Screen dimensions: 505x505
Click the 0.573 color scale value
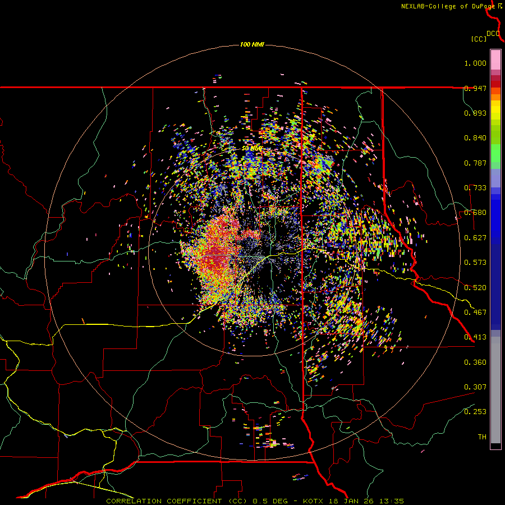(475, 263)
